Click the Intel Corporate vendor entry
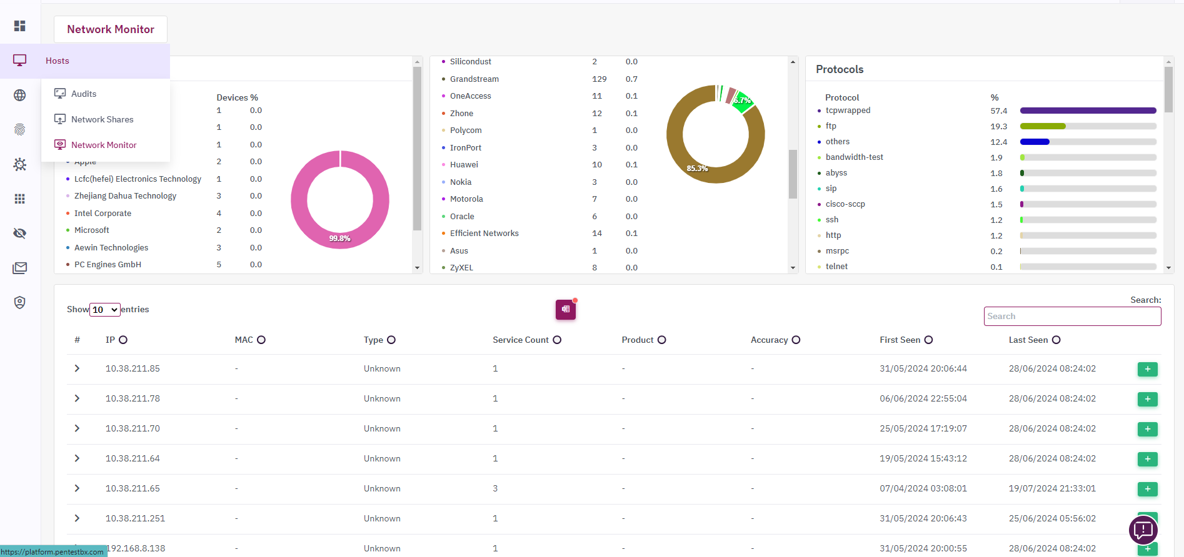This screenshot has width=1184, height=557. coord(103,214)
